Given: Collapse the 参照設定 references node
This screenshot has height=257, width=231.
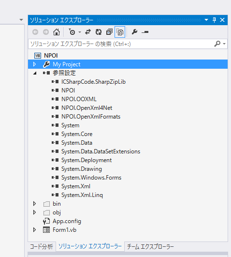Looking at the screenshot, I should (x=35, y=73).
